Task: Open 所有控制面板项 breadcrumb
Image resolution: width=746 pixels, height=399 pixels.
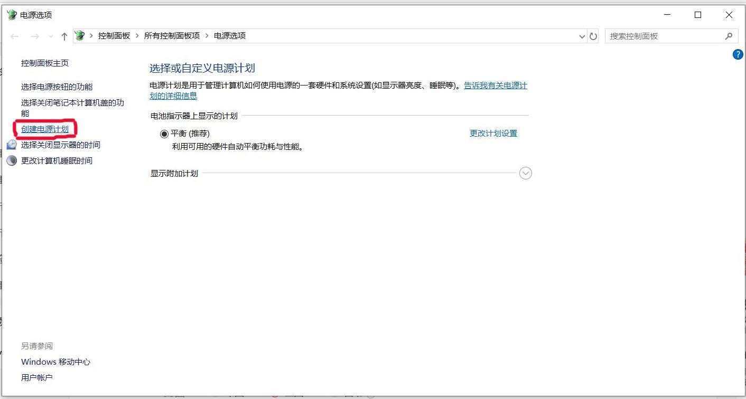Action: 172,35
